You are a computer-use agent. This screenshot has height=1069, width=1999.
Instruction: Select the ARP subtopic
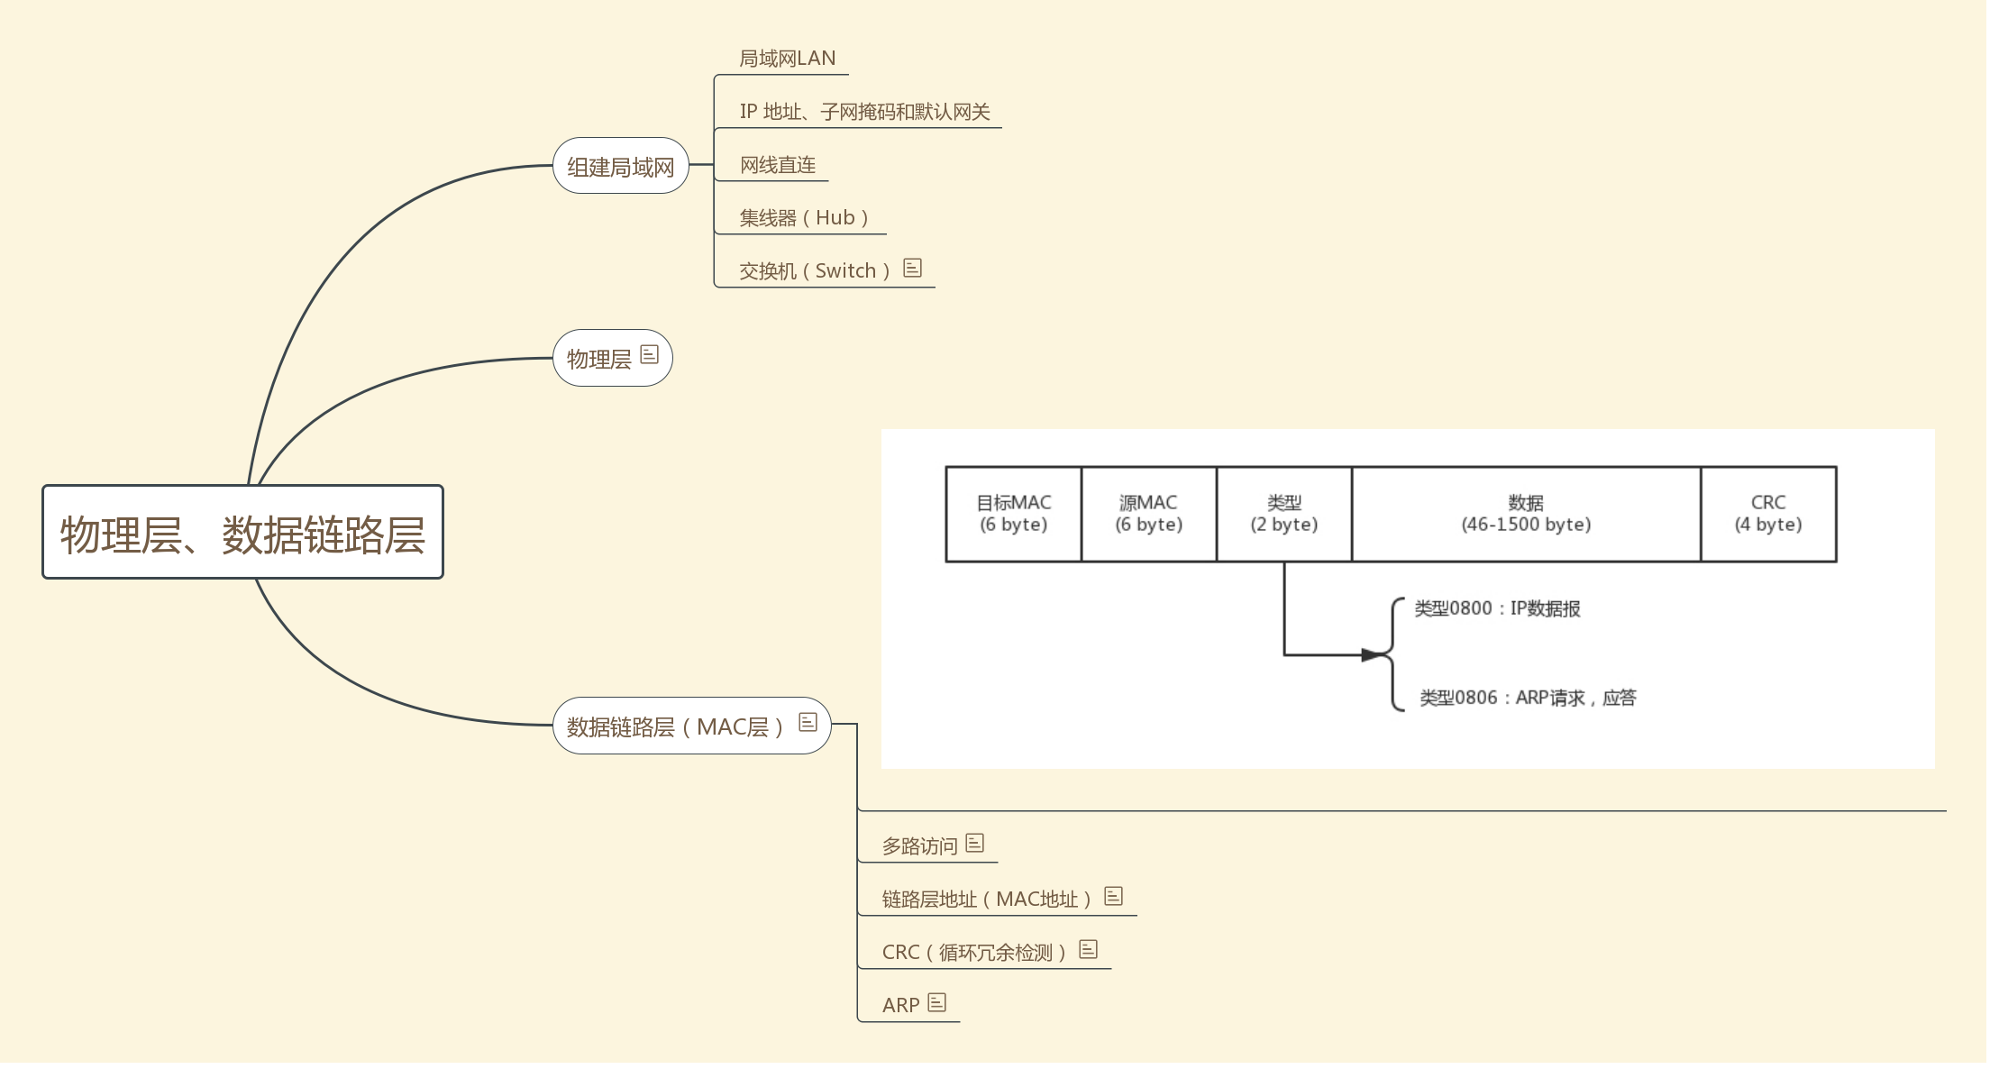[900, 1006]
